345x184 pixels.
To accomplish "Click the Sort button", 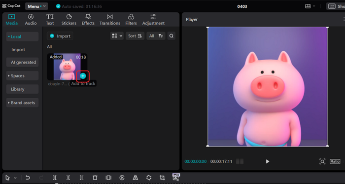I will pyautogui.click(x=135, y=36).
